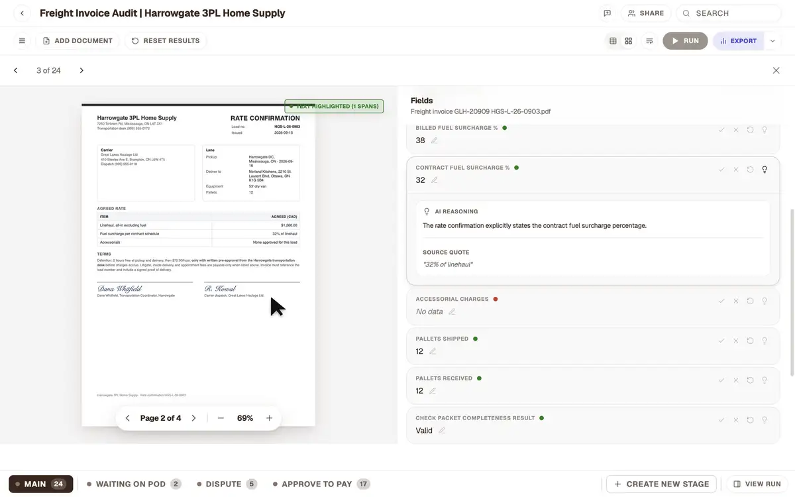Viewport: 795px width, 497px height.
Task: Click Create New Stage button
Action: pos(662,484)
